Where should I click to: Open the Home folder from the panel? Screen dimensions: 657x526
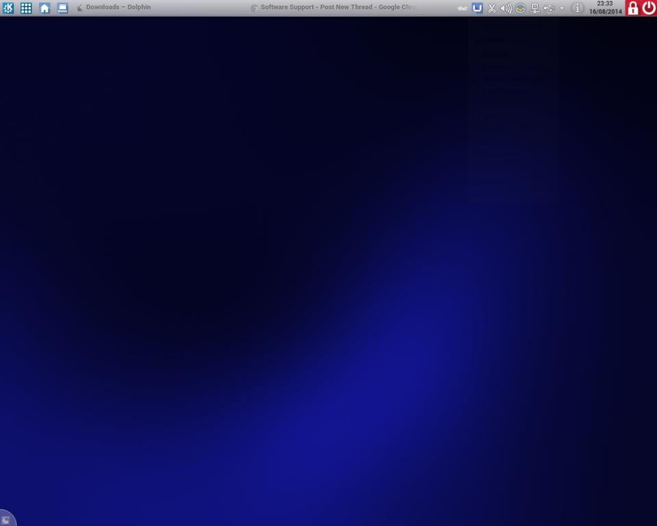pyautogui.click(x=44, y=8)
